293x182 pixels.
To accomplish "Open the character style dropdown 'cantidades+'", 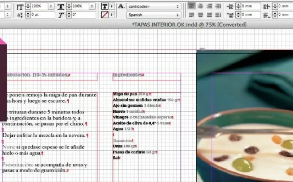I will point(154,6).
